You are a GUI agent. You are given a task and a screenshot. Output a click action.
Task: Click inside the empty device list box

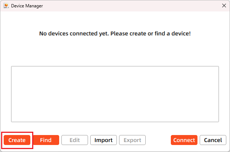(115, 94)
